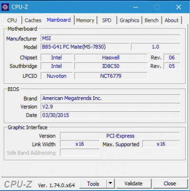
Task: Click the Validate button
Action: (x=133, y=183)
